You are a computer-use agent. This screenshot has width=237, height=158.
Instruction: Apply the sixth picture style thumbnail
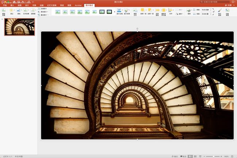[x=94, y=12]
